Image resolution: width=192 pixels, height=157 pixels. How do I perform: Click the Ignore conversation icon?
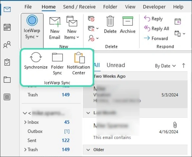pos(91,19)
